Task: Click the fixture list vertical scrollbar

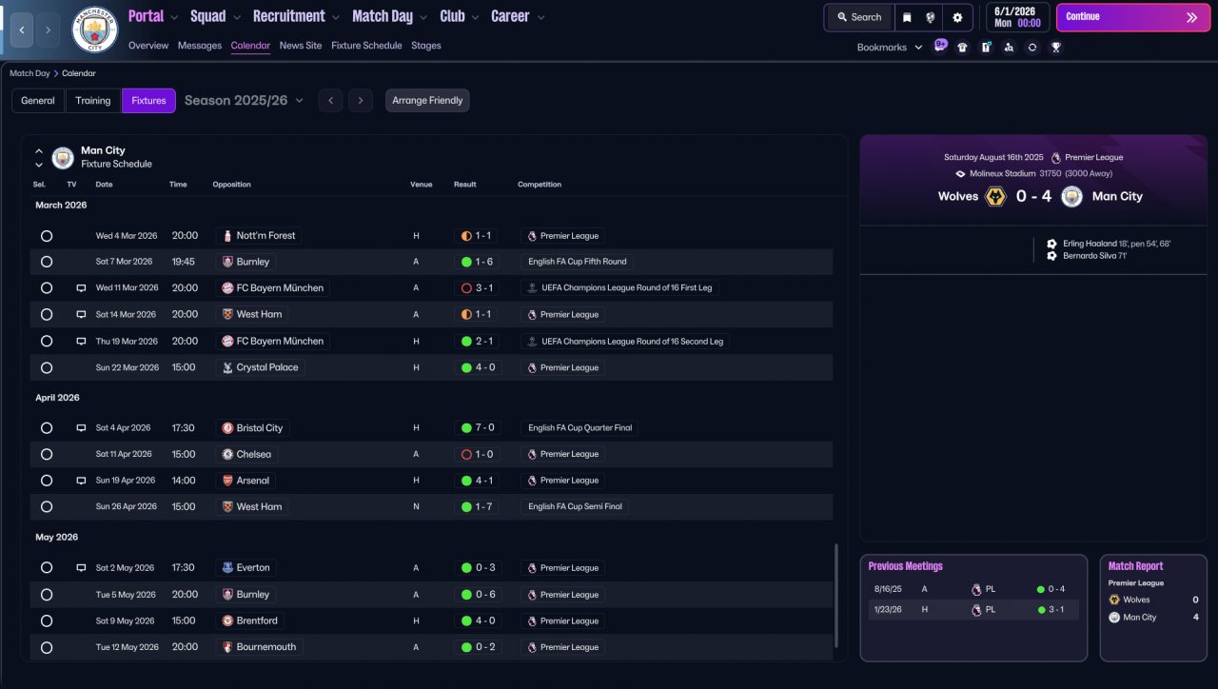Action: 836,597
